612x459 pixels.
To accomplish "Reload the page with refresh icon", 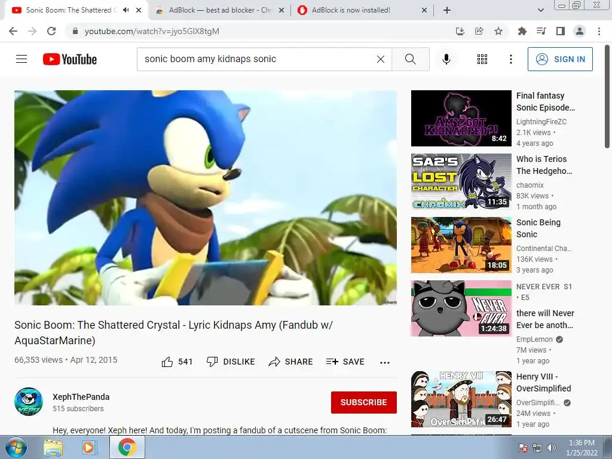I will (51, 31).
